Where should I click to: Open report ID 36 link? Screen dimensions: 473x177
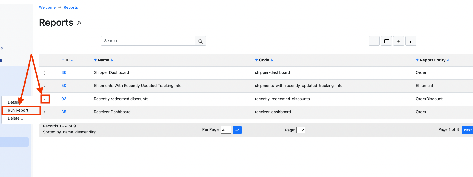coord(64,72)
